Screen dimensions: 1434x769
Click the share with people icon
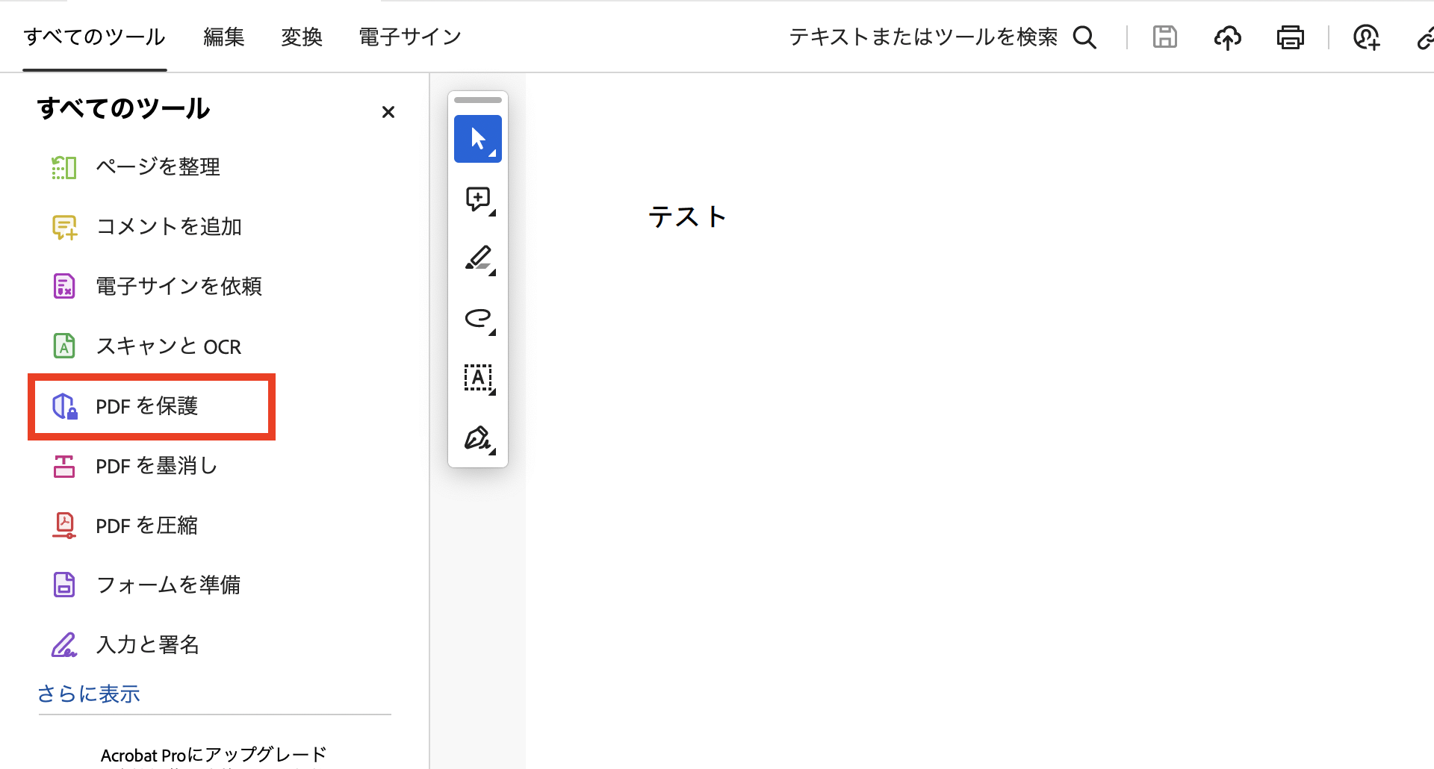(x=1367, y=37)
